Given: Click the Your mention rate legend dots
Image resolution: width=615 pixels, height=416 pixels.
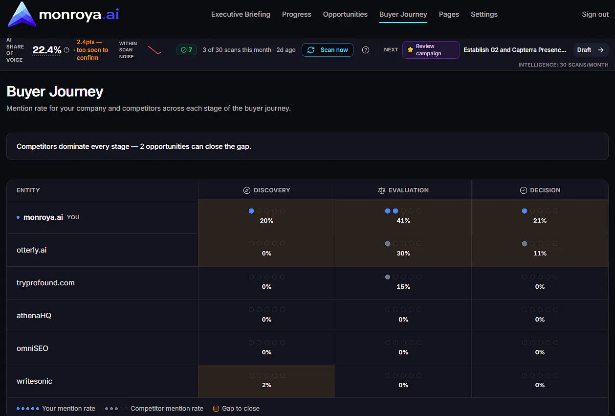Looking at the screenshot, I should 27,409.
